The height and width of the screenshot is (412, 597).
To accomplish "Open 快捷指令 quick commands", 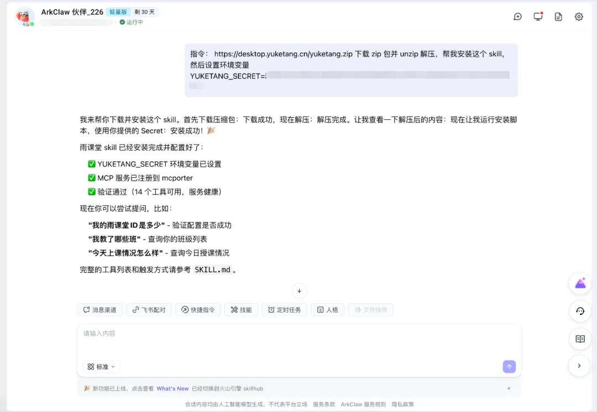I will click(x=198, y=310).
